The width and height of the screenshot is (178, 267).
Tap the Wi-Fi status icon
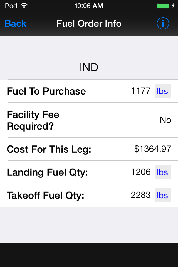[24, 6]
